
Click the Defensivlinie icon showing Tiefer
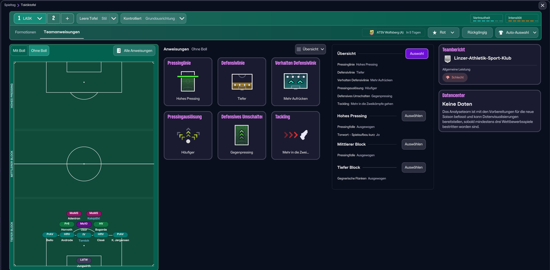coord(241,81)
